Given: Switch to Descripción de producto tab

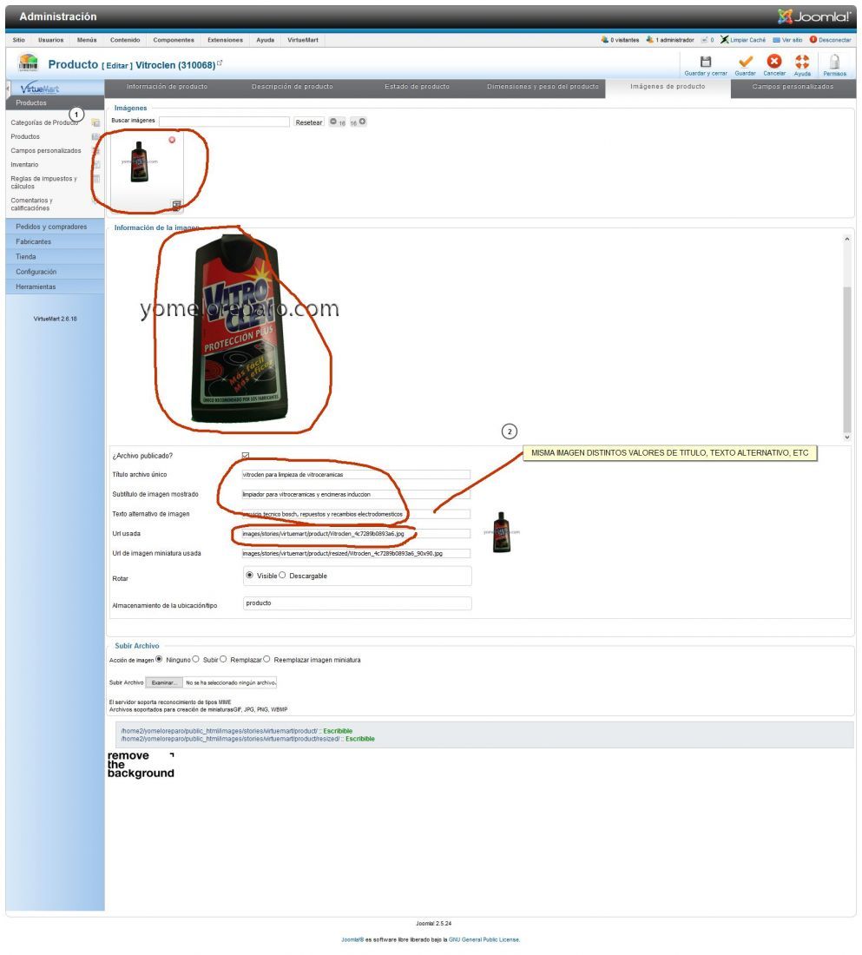Looking at the screenshot, I should point(293,87).
